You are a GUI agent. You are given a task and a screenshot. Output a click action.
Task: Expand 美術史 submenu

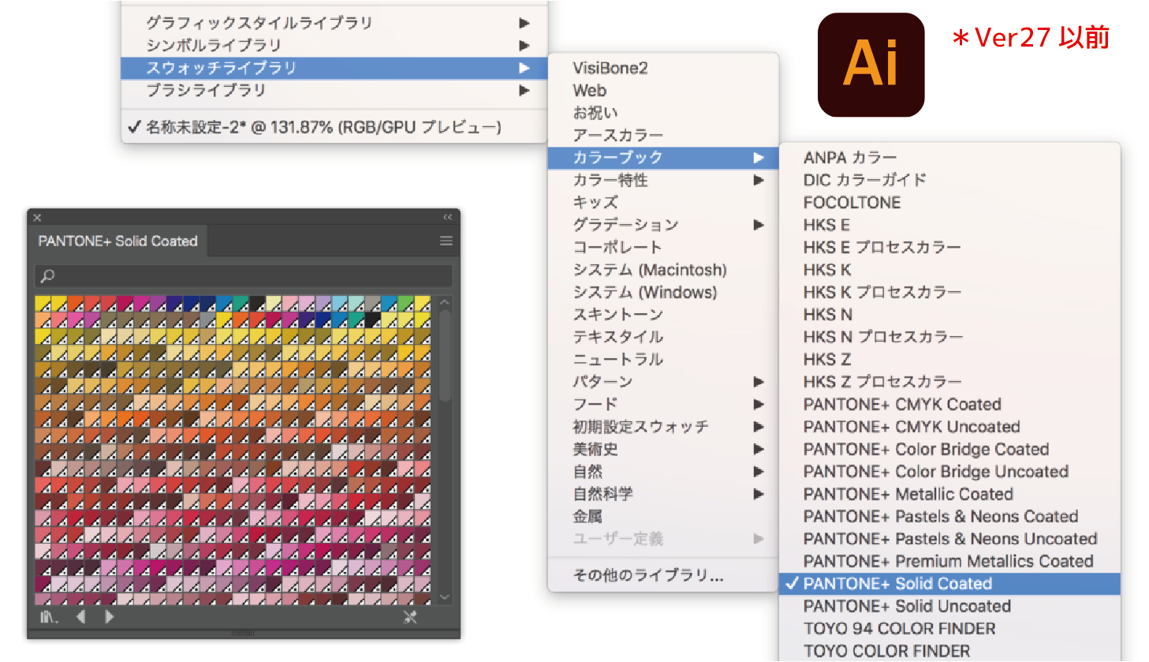point(663,449)
